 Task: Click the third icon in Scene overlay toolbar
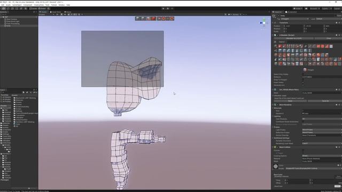coord(149,19)
